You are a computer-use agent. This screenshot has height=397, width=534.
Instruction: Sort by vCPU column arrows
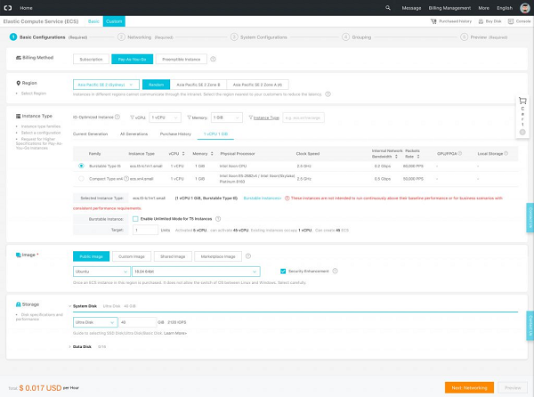pos(183,154)
